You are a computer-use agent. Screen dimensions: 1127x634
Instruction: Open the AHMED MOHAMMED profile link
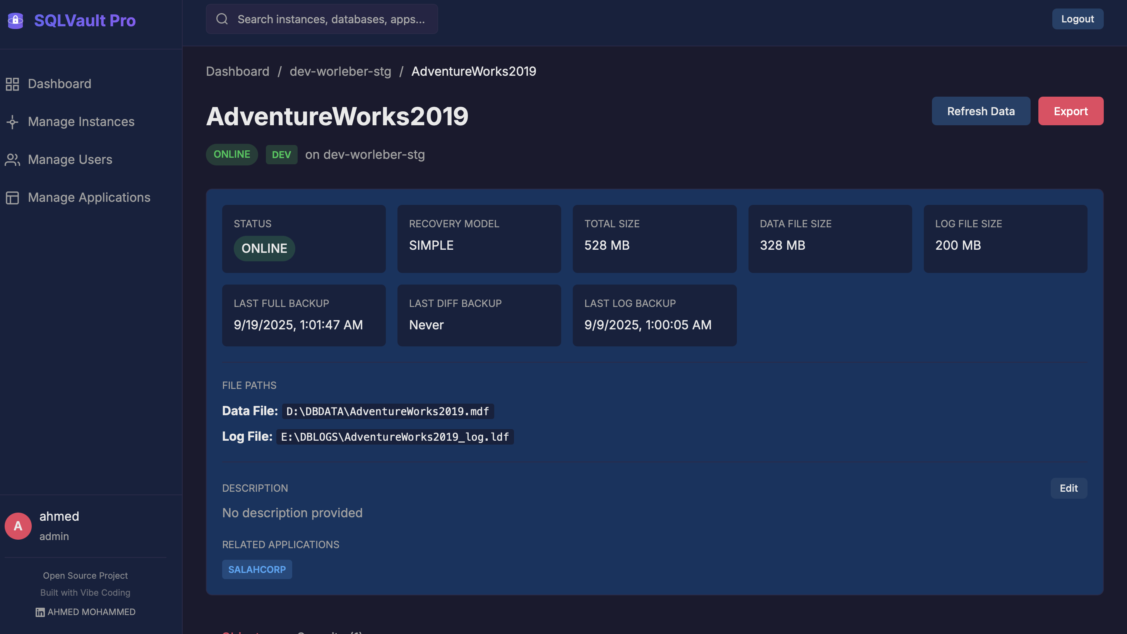(x=91, y=612)
